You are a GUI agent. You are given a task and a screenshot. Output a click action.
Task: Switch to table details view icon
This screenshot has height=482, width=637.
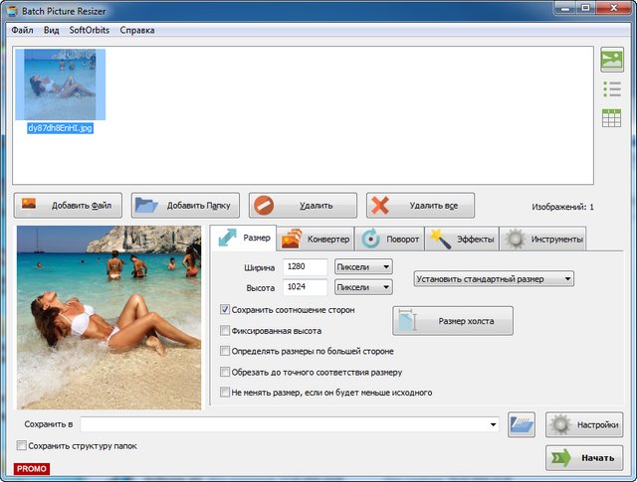click(x=611, y=117)
